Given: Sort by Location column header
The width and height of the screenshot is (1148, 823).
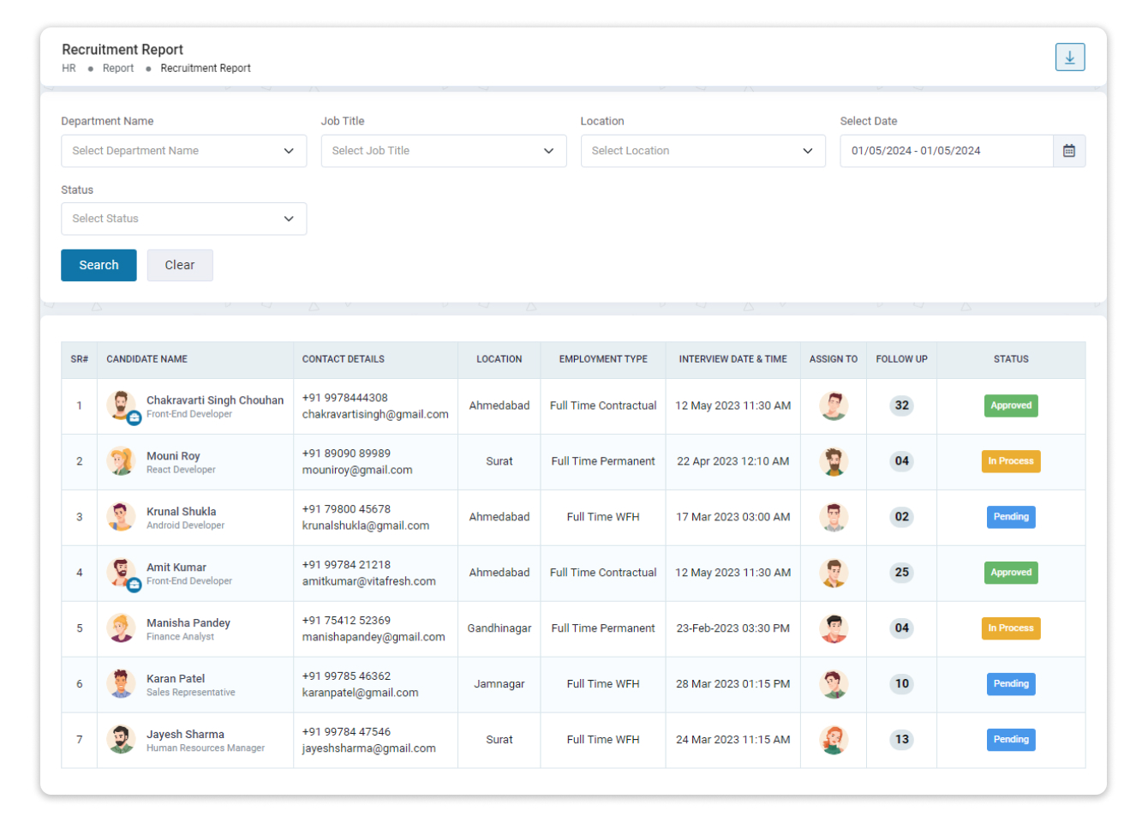Looking at the screenshot, I should pos(499,359).
